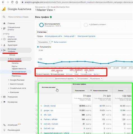Tick the checkbox for (not set) / (not set) row
This screenshot has height=134, width=133.
[x=37, y=124]
